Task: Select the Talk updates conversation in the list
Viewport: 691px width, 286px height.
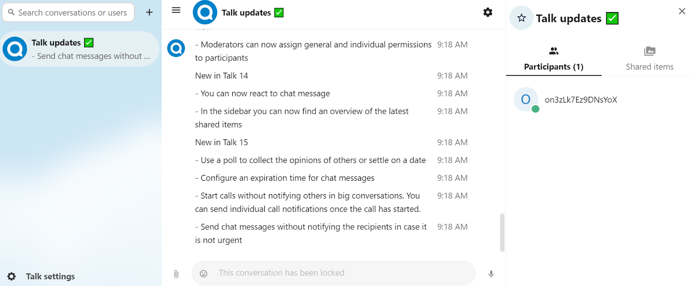Action: [80, 49]
